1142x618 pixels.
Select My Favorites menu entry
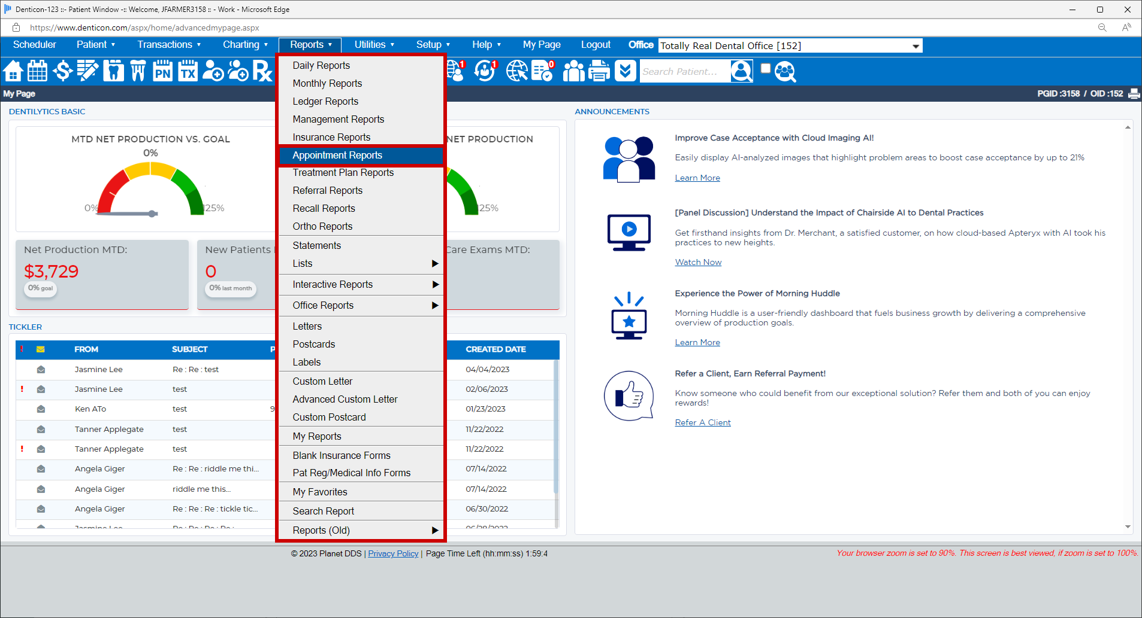click(361, 492)
